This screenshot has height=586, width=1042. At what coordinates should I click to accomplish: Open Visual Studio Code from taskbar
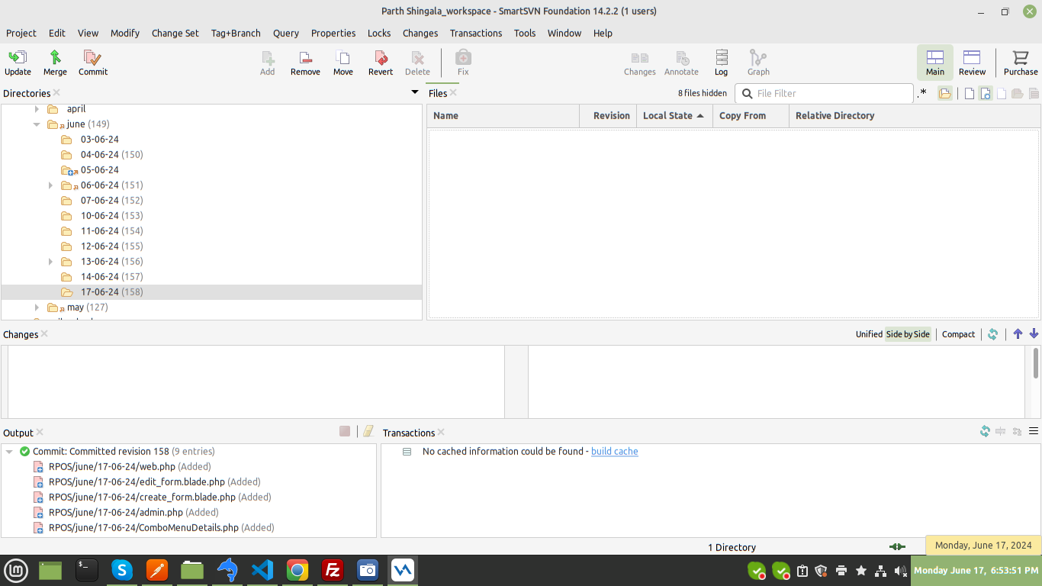point(262,570)
